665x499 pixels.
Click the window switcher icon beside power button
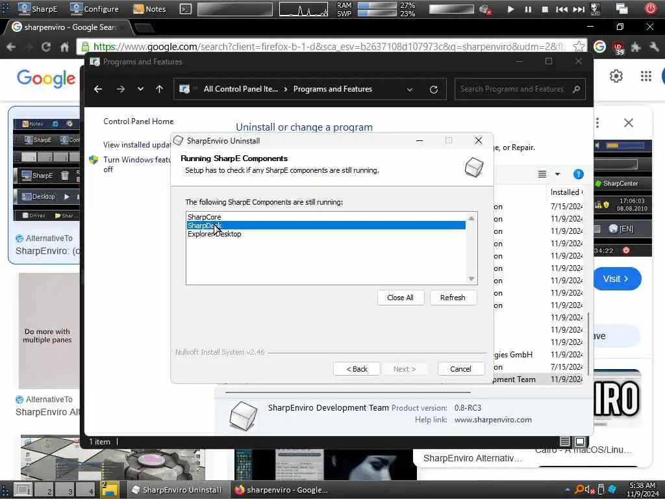[x=621, y=8]
